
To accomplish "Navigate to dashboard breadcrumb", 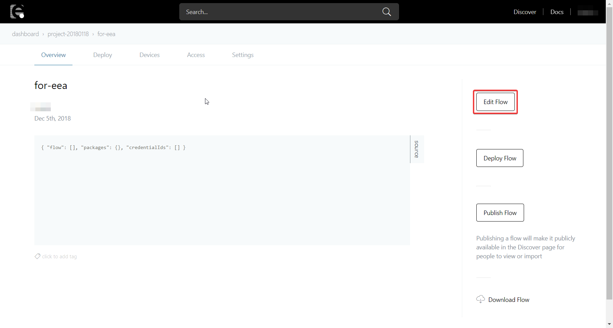I will 25,34.
